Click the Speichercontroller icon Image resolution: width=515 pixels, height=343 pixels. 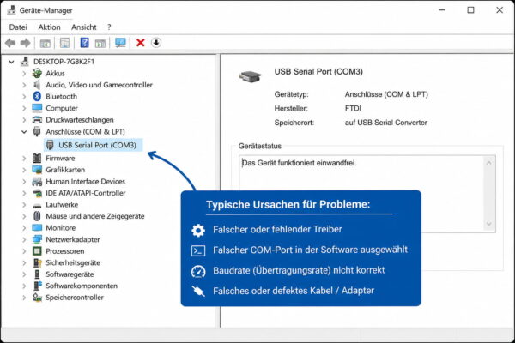pos(37,298)
